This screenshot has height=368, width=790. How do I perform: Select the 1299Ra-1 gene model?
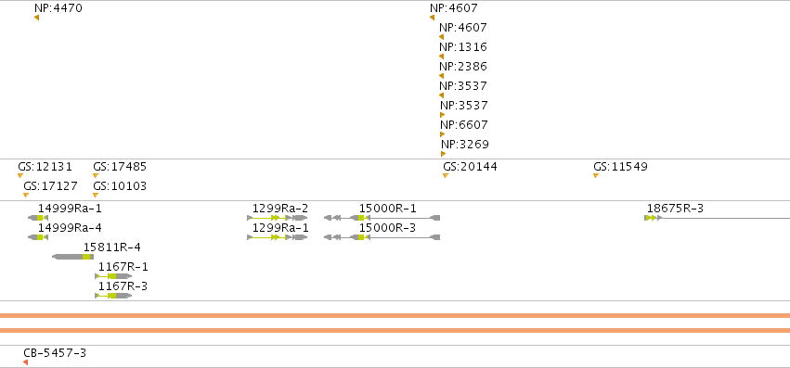pos(278,237)
